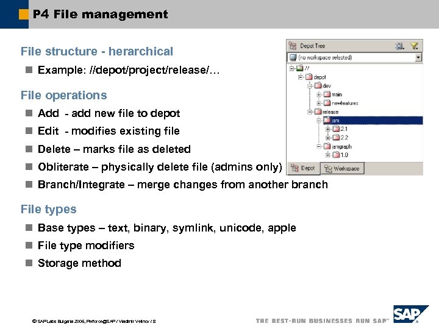
Task: Open the '(no workspace selected)' dropdown arrow
Action: [x=418, y=57]
